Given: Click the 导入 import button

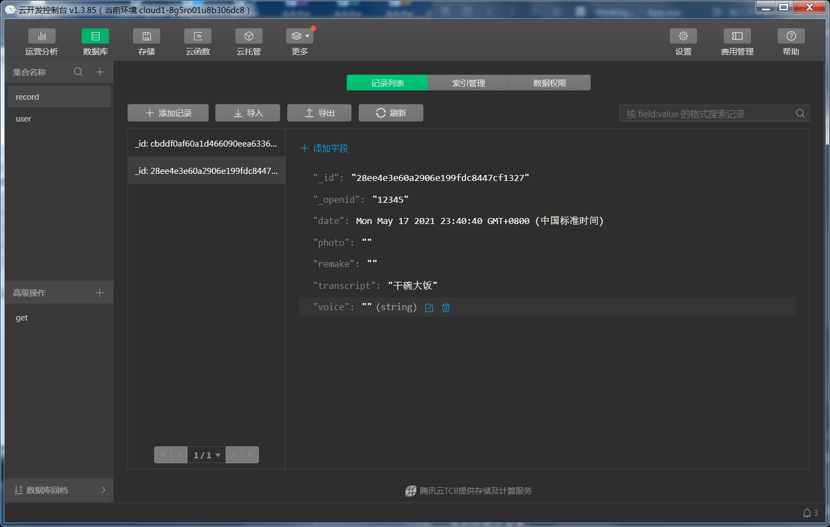Looking at the screenshot, I should click(x=247, y=113).
